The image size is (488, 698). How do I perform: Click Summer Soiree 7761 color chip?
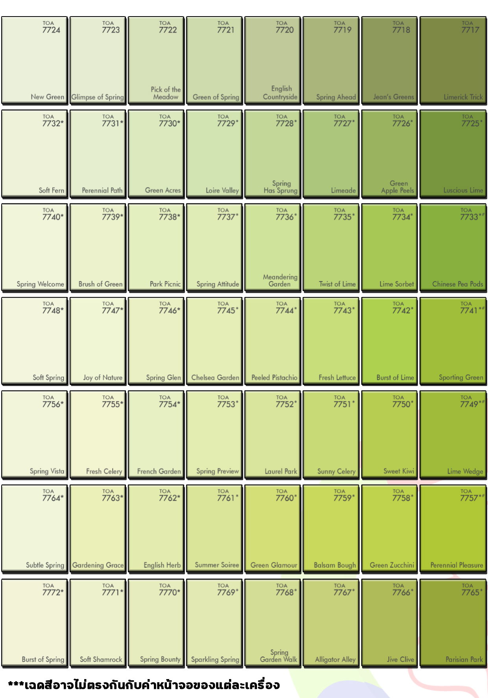214,529
